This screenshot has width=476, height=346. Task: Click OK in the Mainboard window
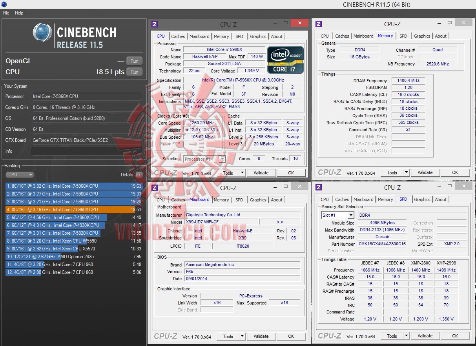291,336
